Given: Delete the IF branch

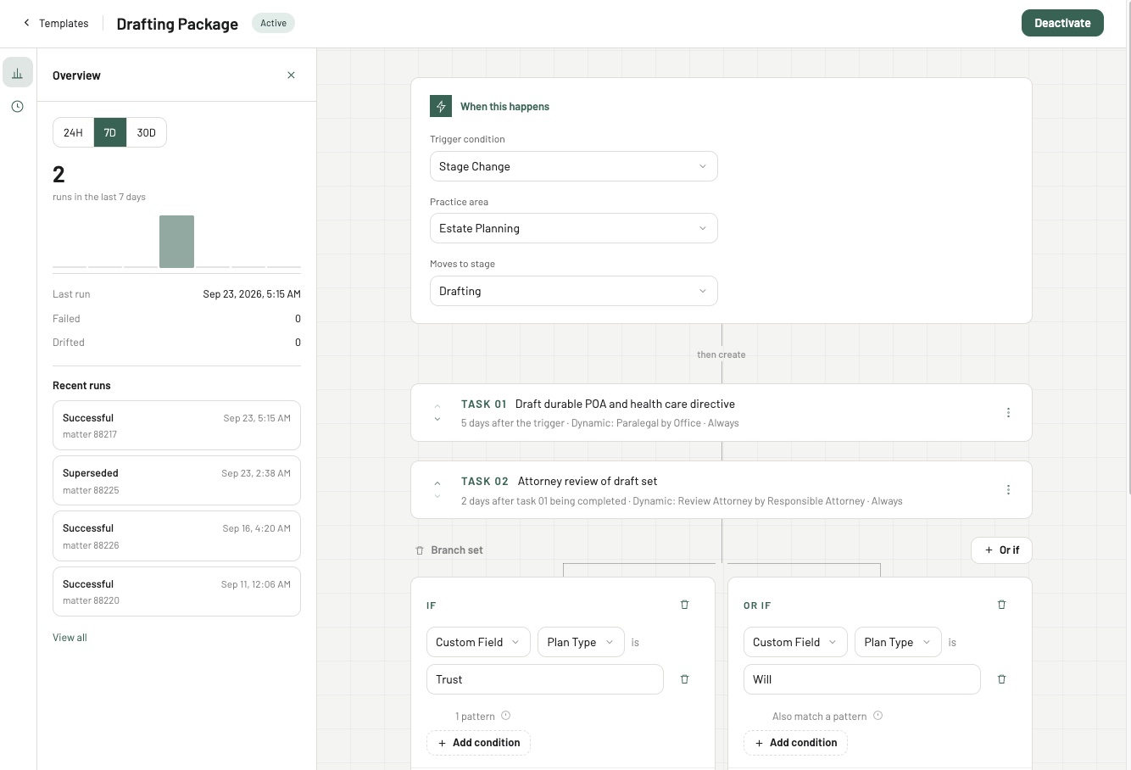Looking at the screenshot, I should tap(685, 605).
